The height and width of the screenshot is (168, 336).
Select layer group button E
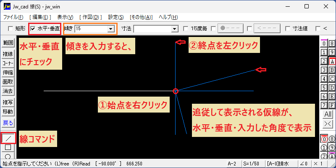[x=332, y=97]
